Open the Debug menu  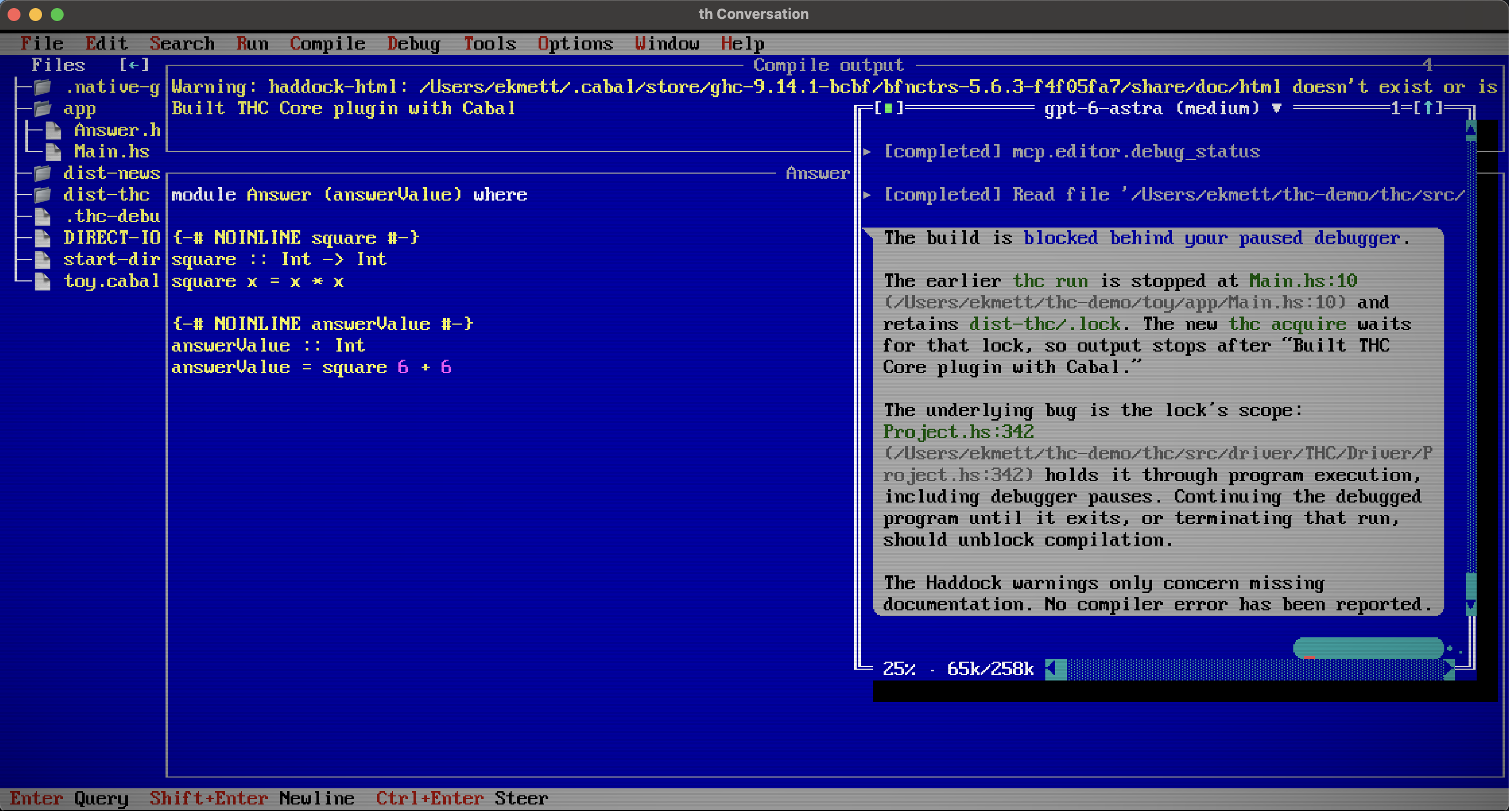pyautogui.click(x=414, y=43)
